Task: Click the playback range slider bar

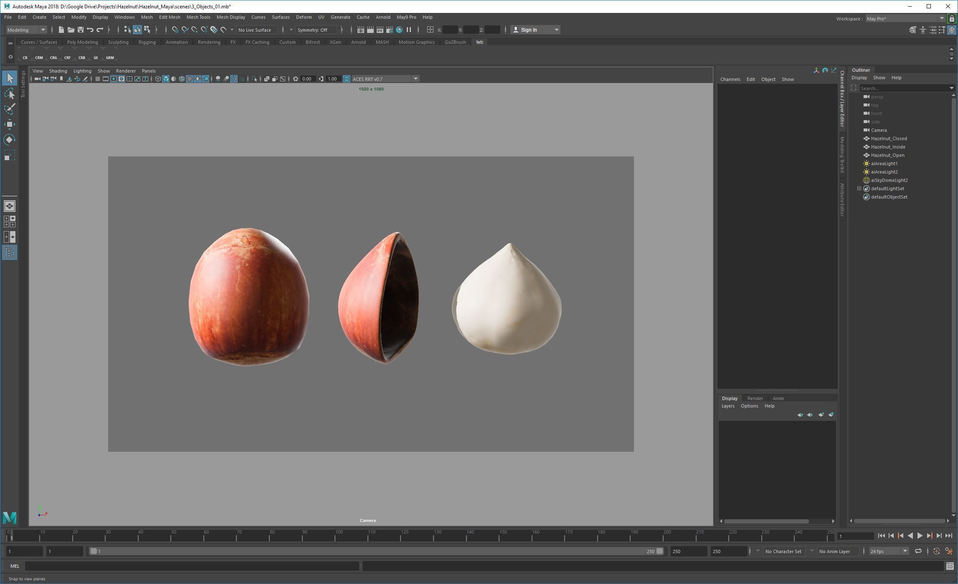Action: [376, 551]
